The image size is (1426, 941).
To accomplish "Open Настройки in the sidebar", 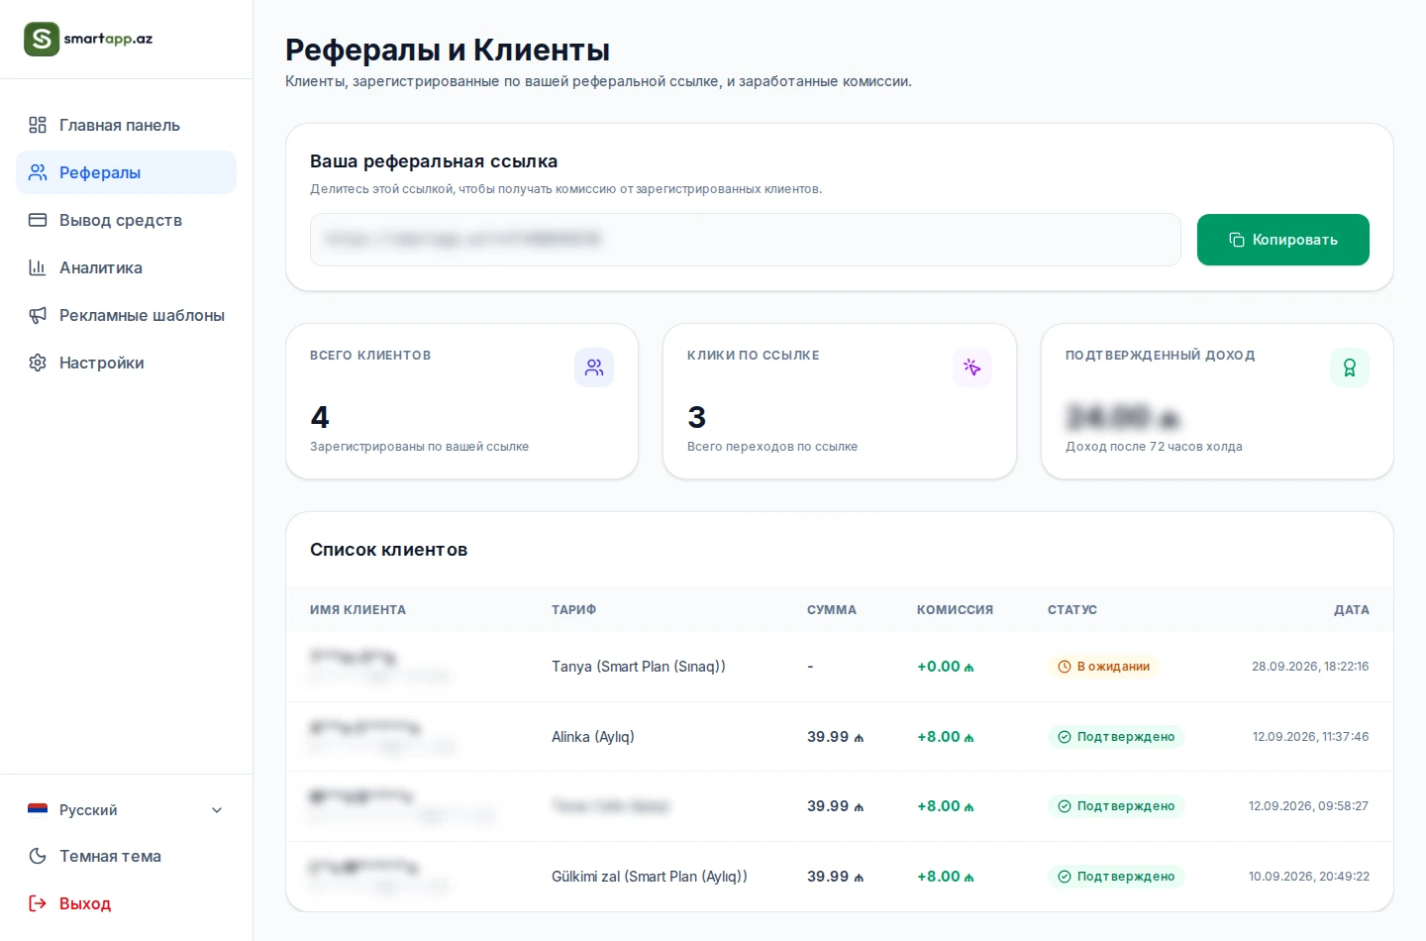I will 126,363.
